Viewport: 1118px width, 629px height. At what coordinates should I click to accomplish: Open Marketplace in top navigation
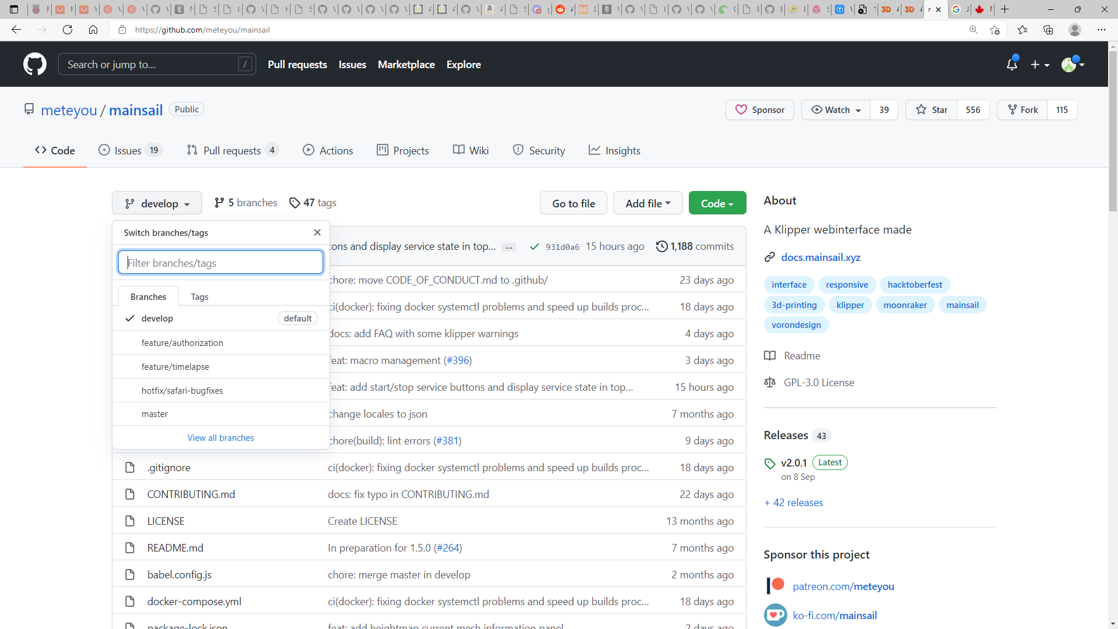click(406, 65)
